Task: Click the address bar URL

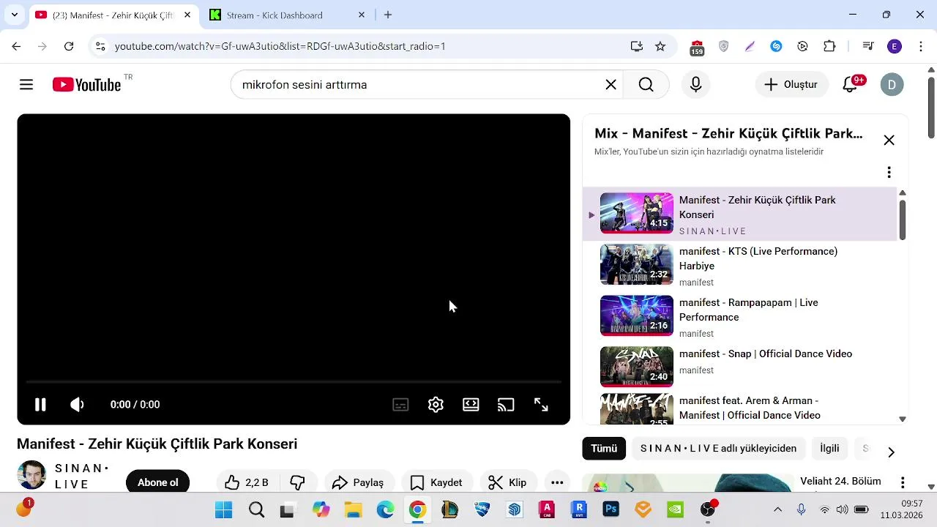Action: (280, 46)
